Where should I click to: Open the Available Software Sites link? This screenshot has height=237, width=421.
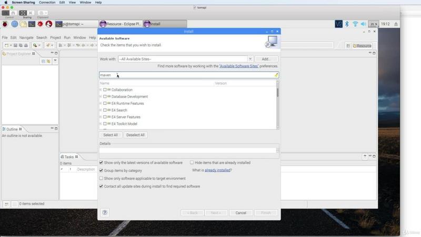[239, 66]
